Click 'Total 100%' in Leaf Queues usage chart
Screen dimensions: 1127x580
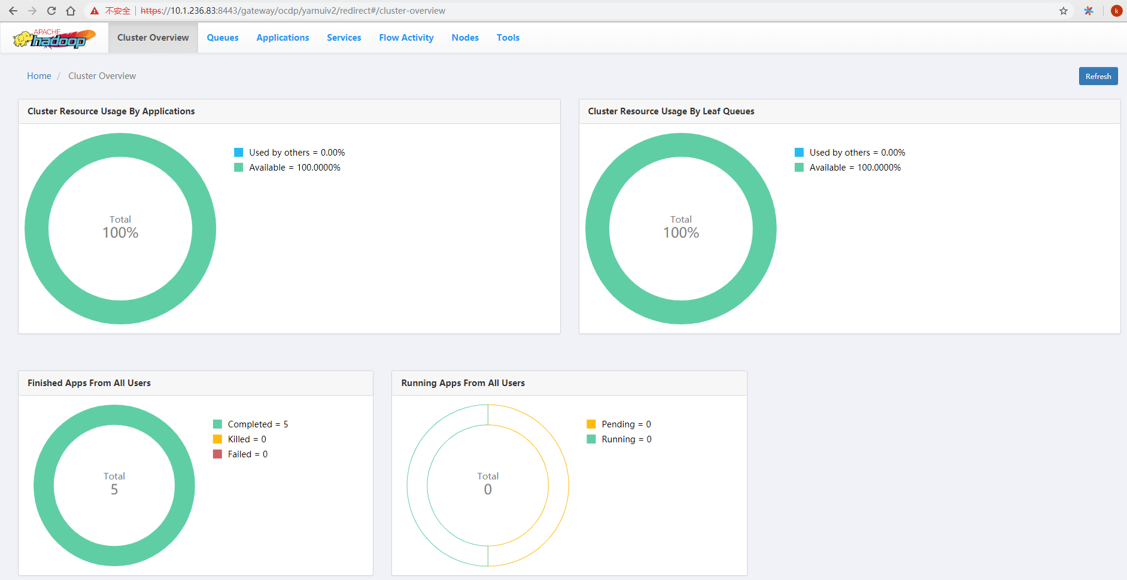pyautogui.click(x=681, y=227)
